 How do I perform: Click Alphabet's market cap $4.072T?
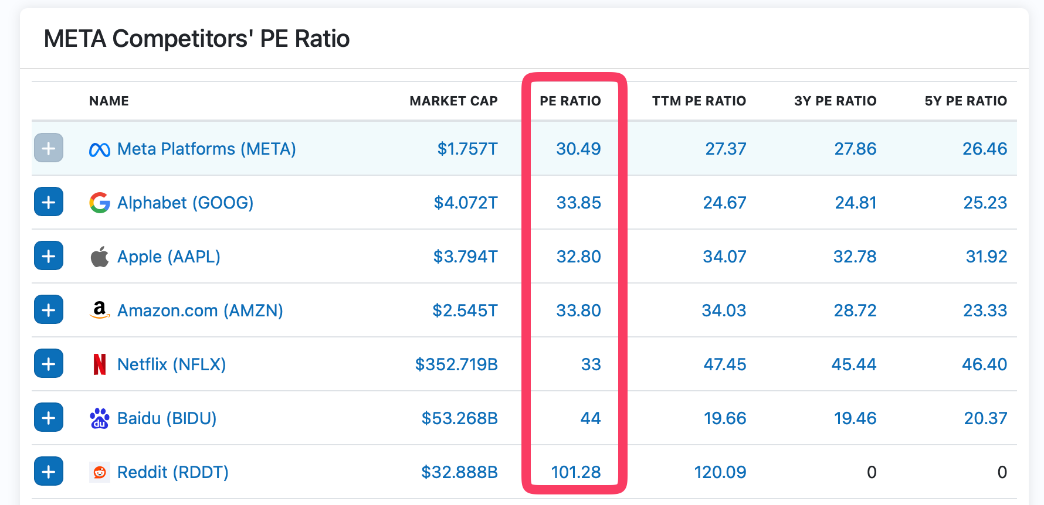pyautogui.click(x=466, y=203)
